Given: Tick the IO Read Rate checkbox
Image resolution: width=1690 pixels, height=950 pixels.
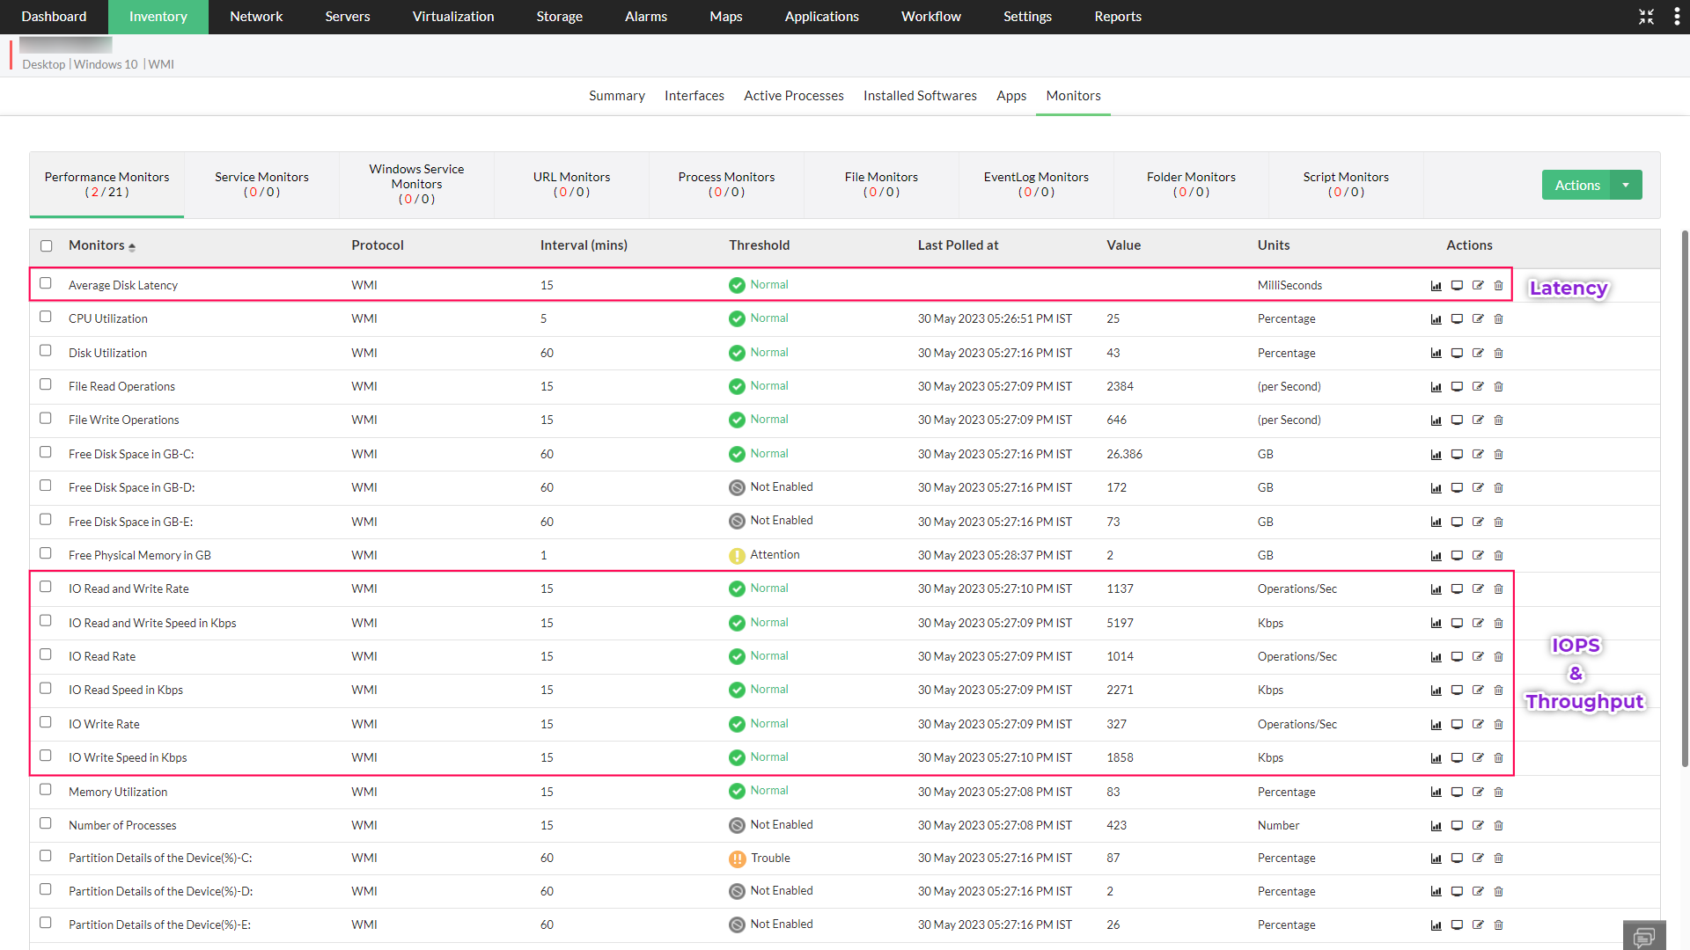Looking at the screenshot, I should pyautogui.click(x=46, y=654).
